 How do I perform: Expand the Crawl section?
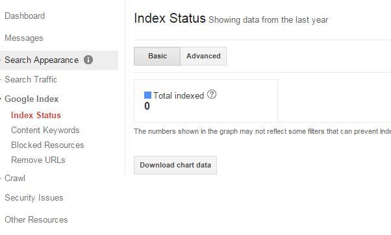[15, 178]
